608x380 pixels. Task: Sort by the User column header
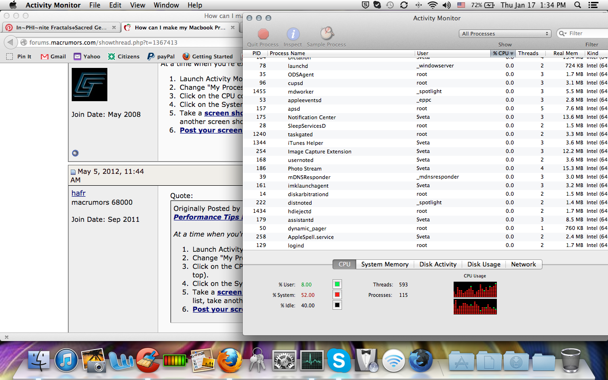coord(453,53)
